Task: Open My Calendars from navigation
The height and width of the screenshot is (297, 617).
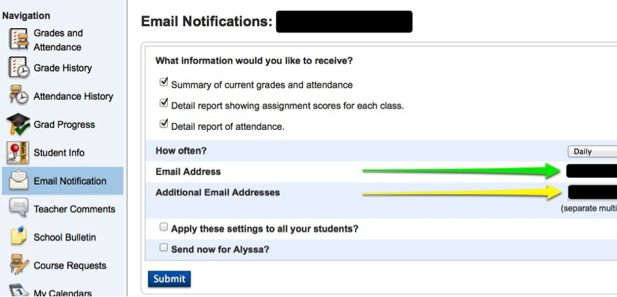Action: tap(62, 293)
